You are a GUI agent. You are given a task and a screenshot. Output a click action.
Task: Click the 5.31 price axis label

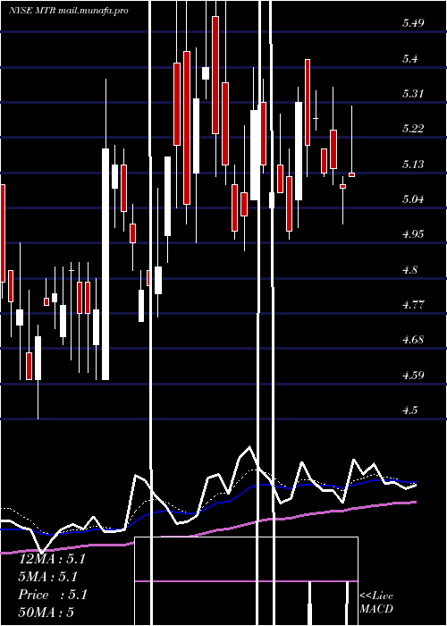(412, 94)
